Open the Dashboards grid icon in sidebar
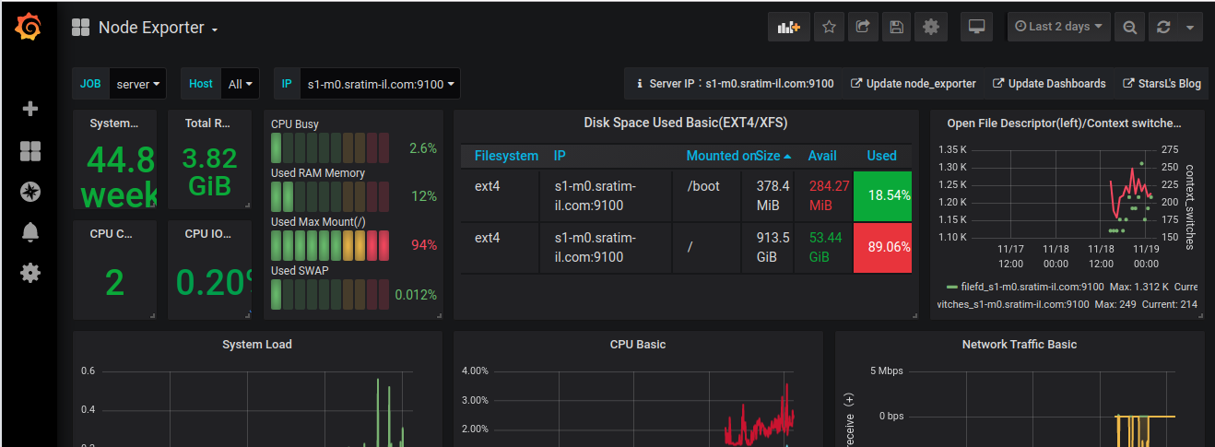1215x447 pixels. click(x=30, y=151)
